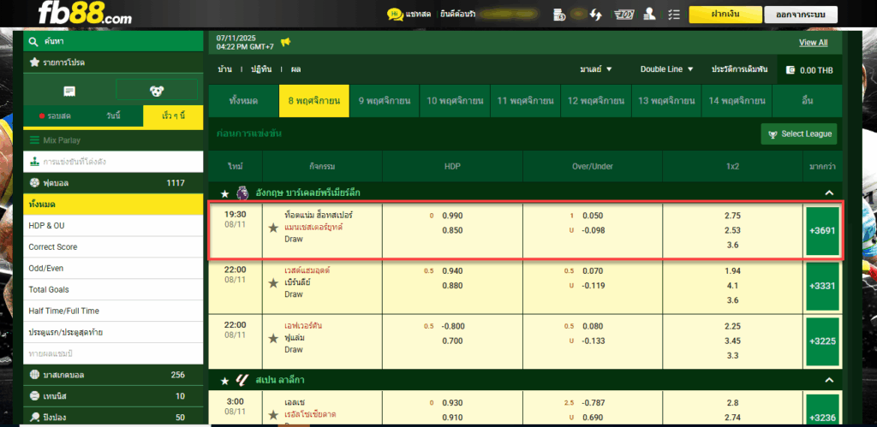The height and width of the screenshot is (427, 877).
Task: Expand +3236 more markets for Elche match
Action: pyautogui.click(x=822, y=411)
